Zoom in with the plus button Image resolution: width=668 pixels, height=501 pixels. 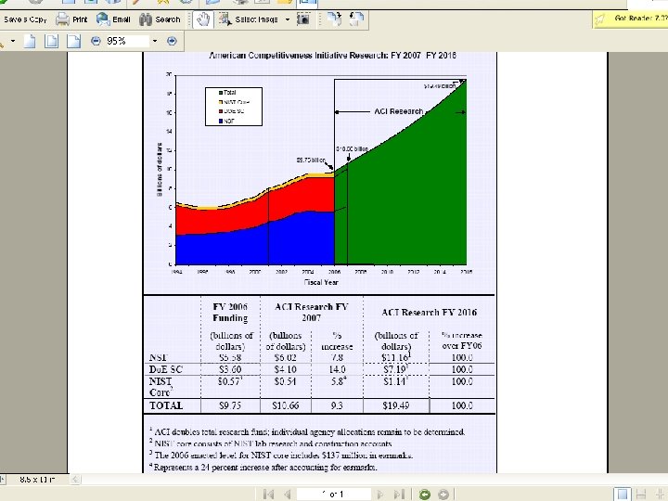tap(172, 42)
